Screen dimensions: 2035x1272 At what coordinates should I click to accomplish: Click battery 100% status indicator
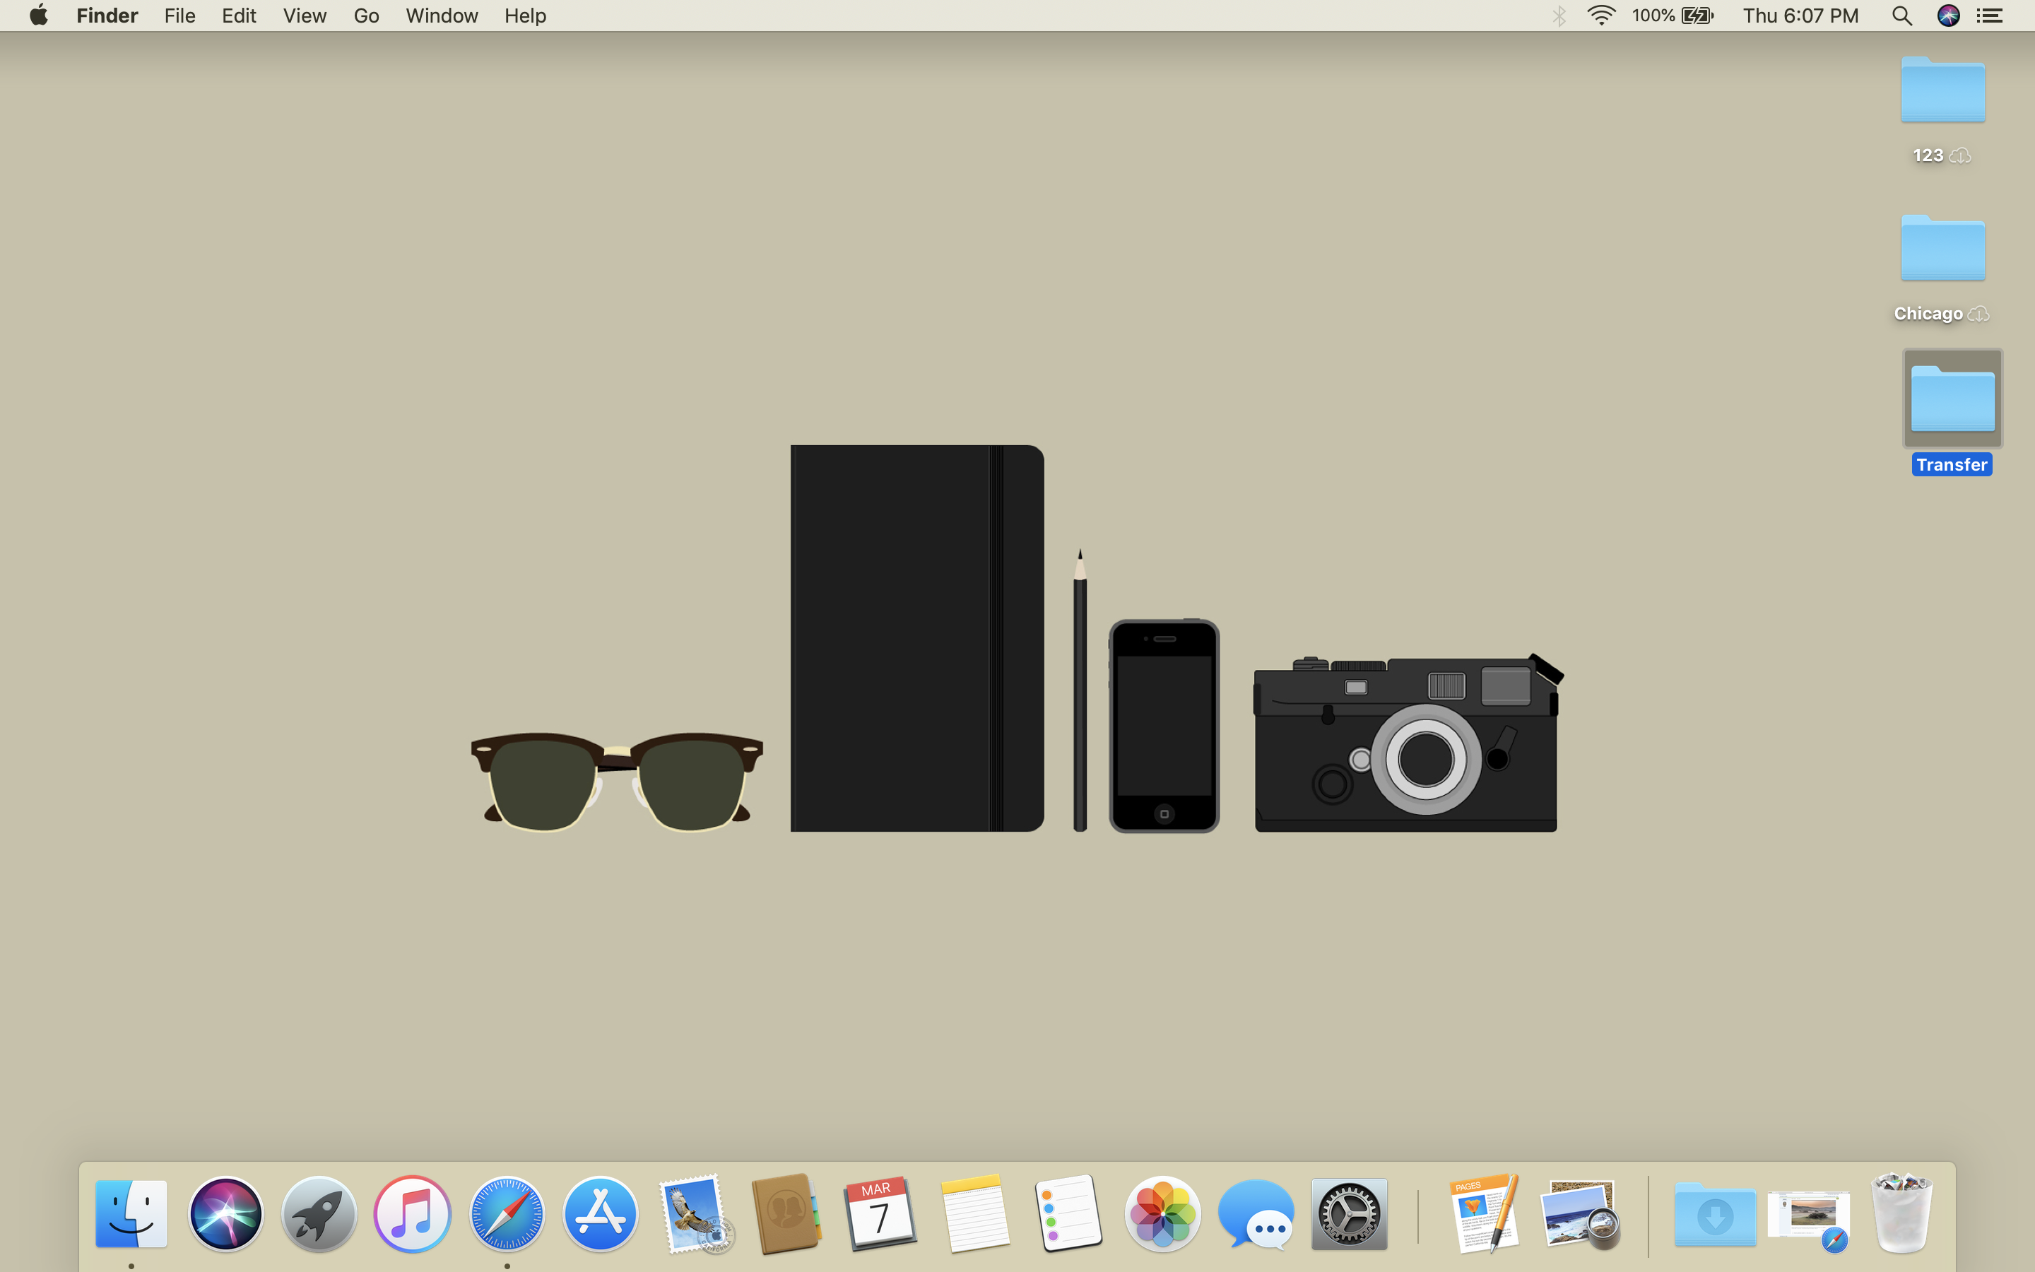tap(1672, 16)
